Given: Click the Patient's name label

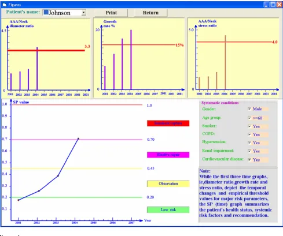Looking at the screenshot, I should [23, 12].
